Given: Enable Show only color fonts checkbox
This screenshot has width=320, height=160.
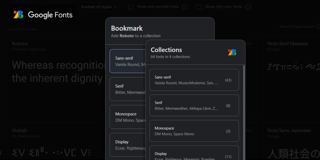Looking at the screenshot, I should pyautogui.click(x=199, y=7).
